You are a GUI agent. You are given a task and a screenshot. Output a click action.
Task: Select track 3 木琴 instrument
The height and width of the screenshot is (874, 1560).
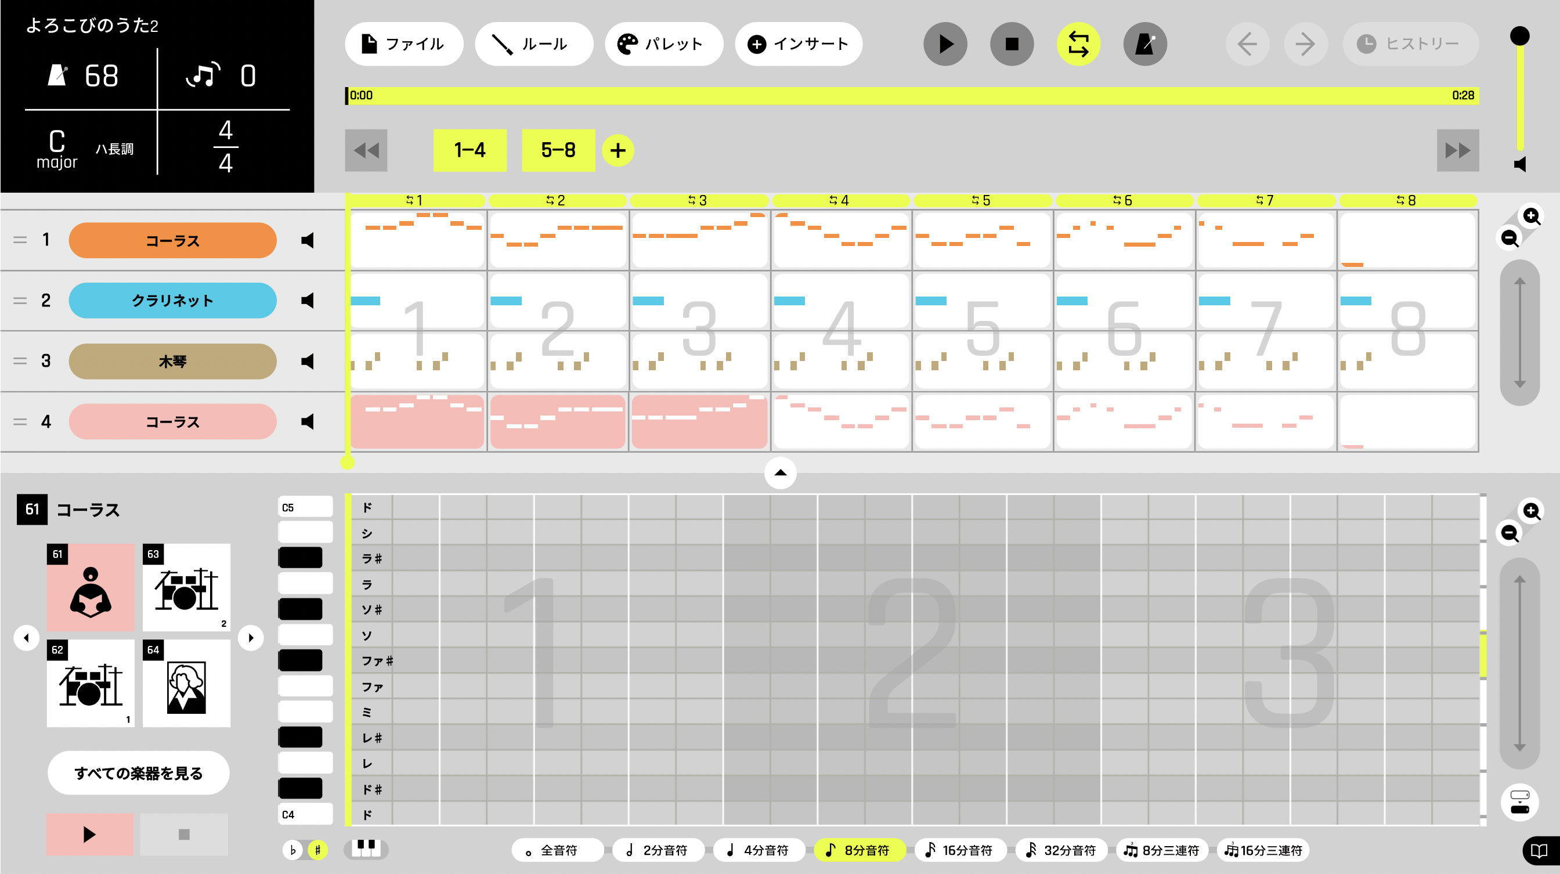coord(172,362)
